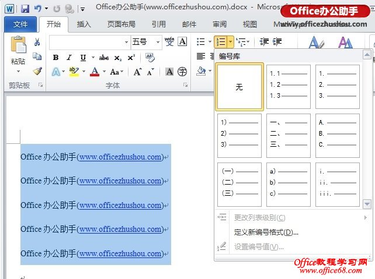Select the 1) 2) 3) numbering format
Viewport: 375px width, 279px height.
pos(239,136)
